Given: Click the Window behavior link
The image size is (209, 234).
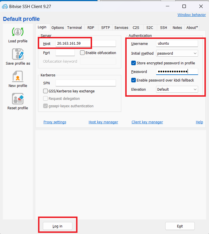Looking at the screenshot, I should (x=192, y=15).
